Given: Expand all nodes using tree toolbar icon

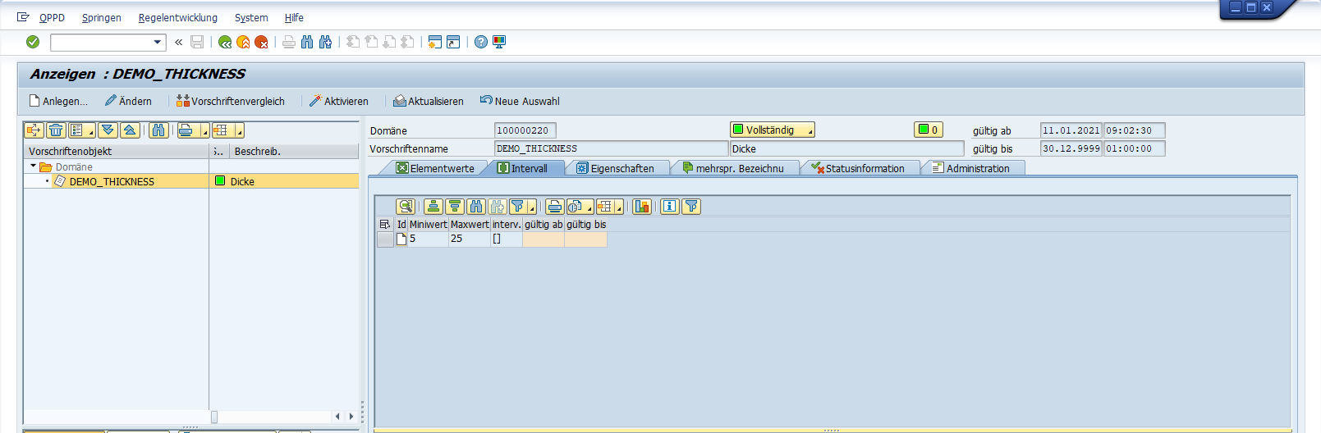Looking at the screenshot, I should [108, 130].
